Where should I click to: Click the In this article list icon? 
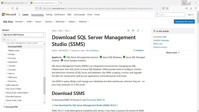tap(154, 31)
